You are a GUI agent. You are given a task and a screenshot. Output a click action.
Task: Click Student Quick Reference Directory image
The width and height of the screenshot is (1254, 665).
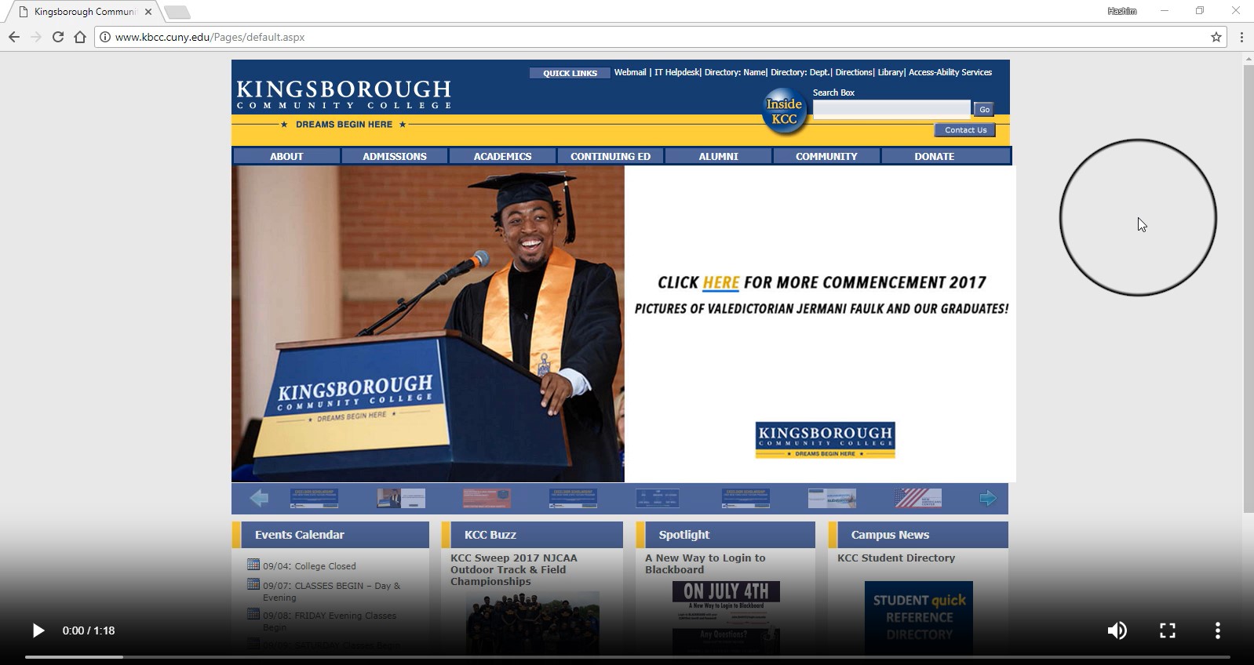918,618
